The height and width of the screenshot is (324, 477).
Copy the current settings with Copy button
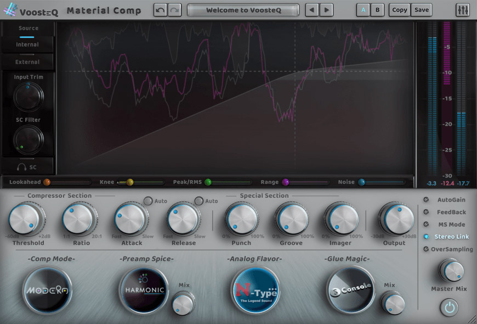[x=399, y=9]
